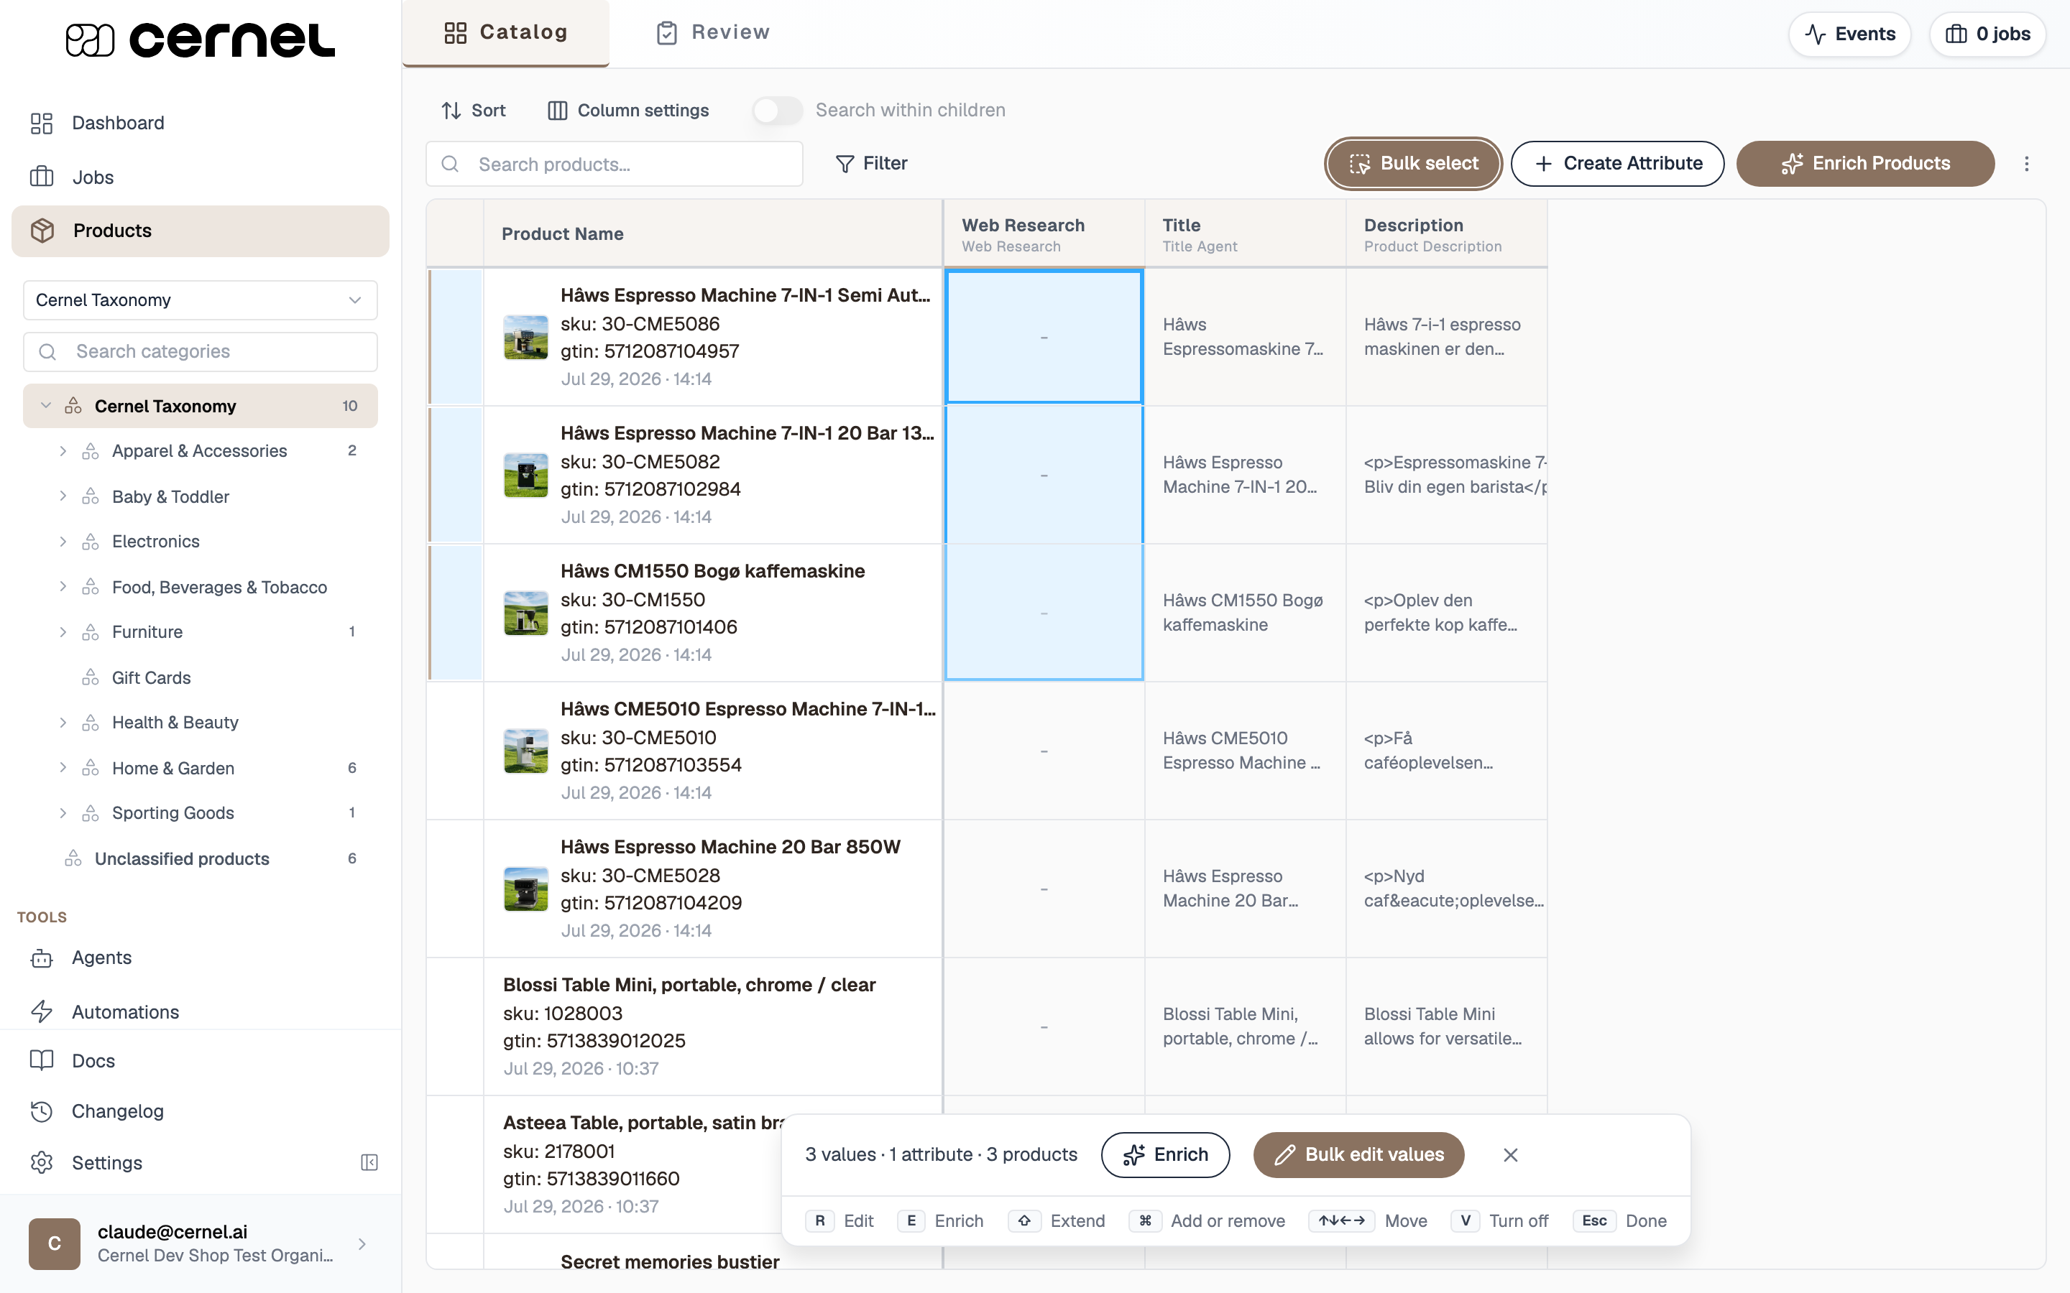Click Enrich in the selection bar
The image size is (2070, 1293).
[1165, 1154]
